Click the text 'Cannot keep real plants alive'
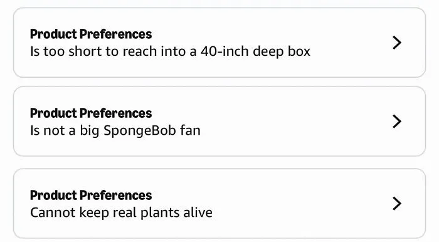 coord(121,213)
